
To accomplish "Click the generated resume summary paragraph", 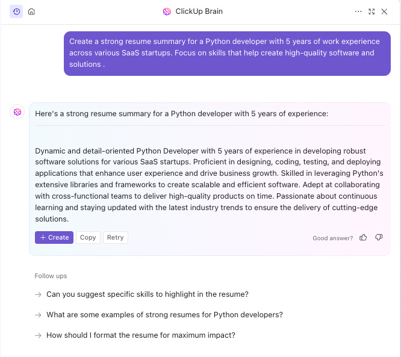I will 208,185.
